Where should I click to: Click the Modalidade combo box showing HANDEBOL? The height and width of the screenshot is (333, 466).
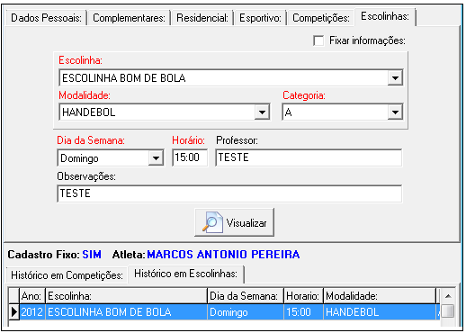(x=165, y=112)
